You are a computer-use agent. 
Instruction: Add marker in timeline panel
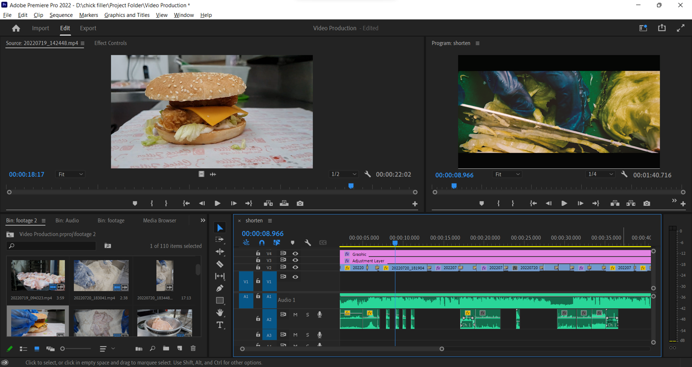(293, 243)
